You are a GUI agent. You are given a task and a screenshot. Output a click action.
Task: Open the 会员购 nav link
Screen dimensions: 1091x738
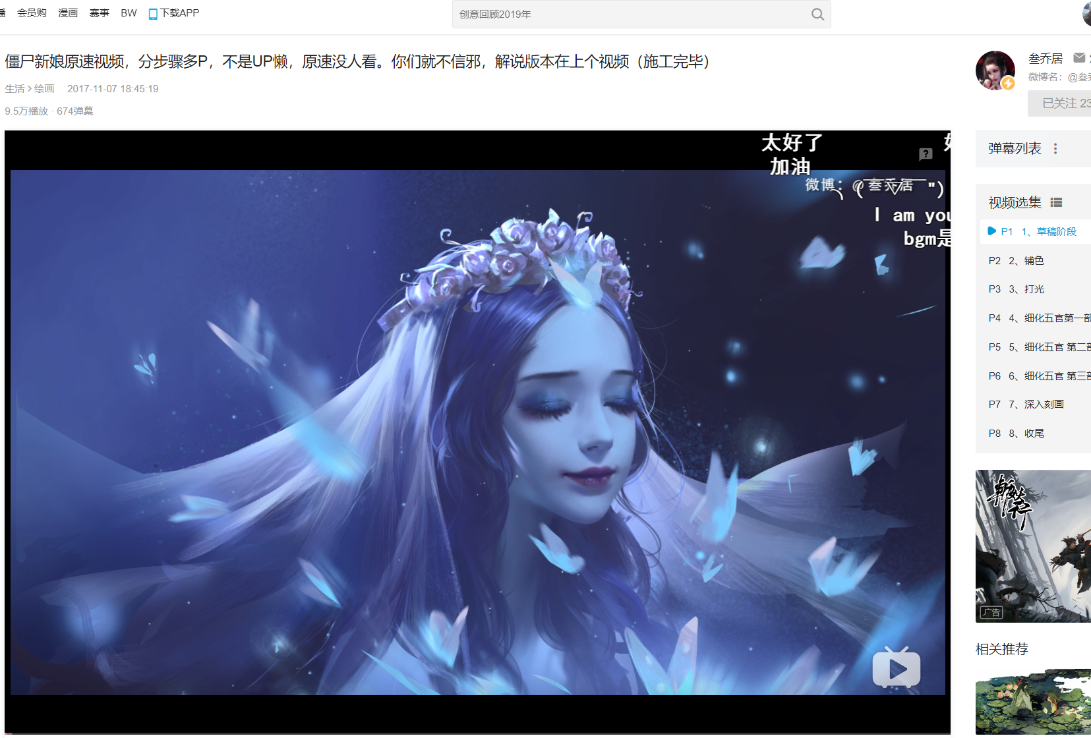(x=32, y=13)
